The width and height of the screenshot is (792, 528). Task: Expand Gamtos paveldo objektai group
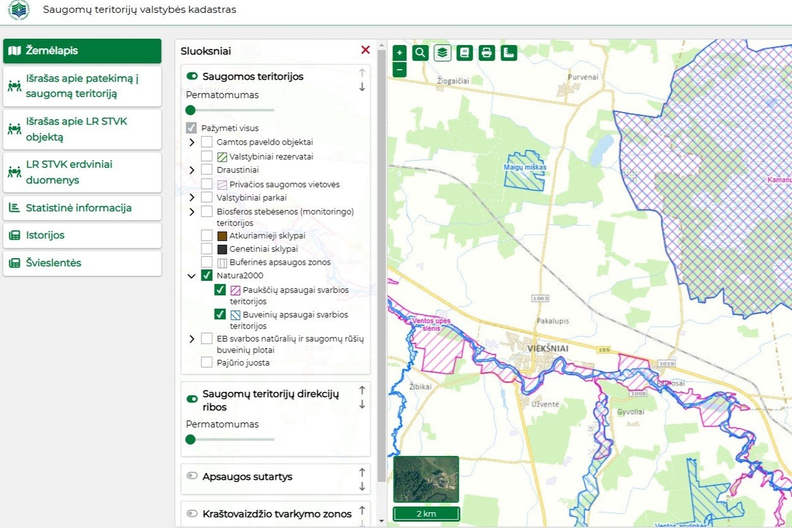tap(192, 142)
